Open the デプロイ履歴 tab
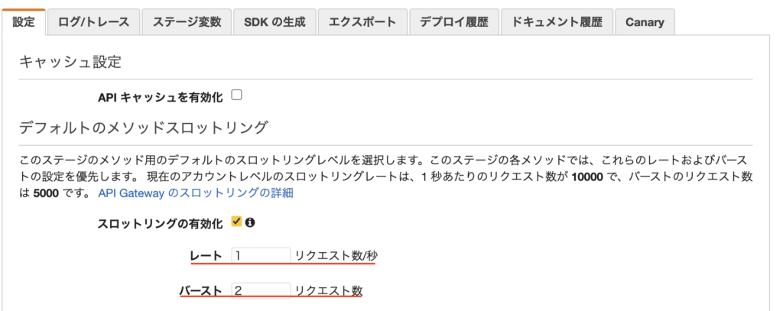The image size is (783, 311). pos(453,22)
